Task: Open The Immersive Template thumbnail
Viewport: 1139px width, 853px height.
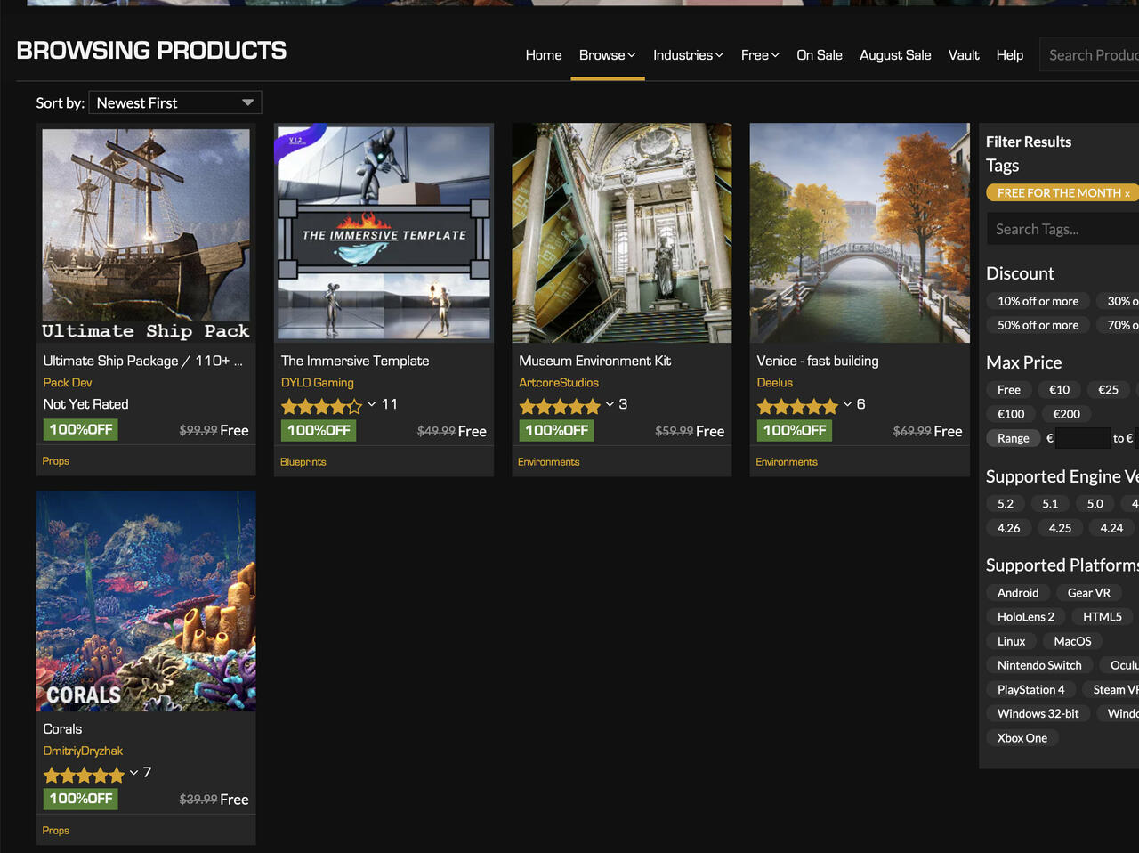Action: (x=384, y=233)
